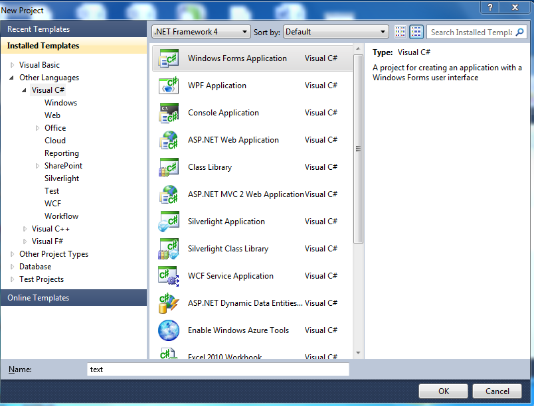Choose the Silverlight Application template icon

tap(169, 222)
